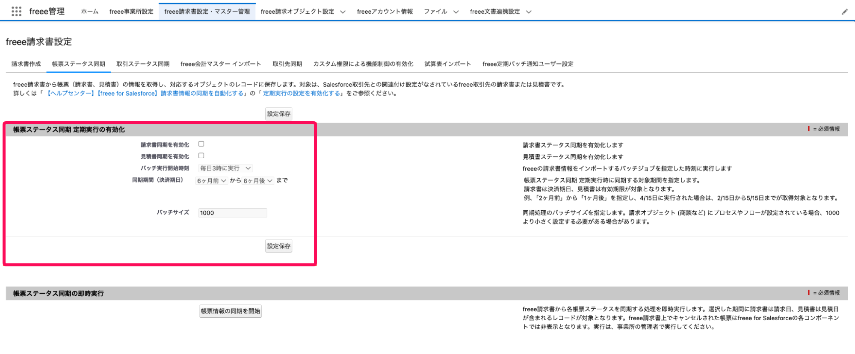Enable the 請求書同期を有効化 checkbox

[x=201, y=144]
